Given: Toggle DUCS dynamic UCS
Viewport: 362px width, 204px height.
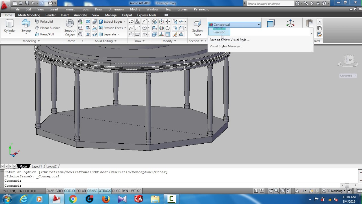Looking at the screenshot, I should pyautogui.click(x=116, y=191).
